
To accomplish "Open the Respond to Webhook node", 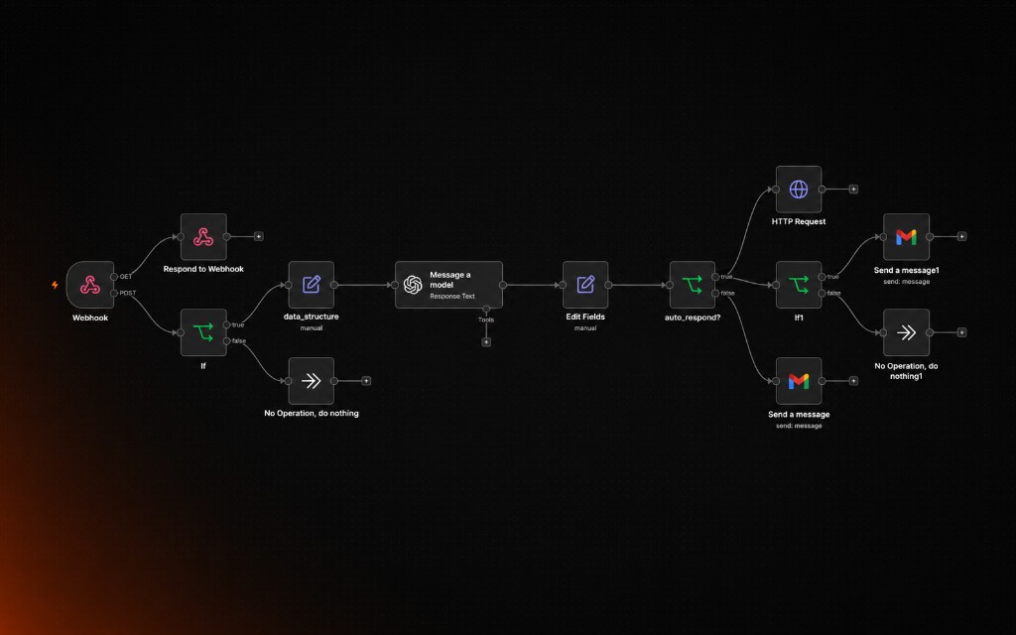I will pyautogui.click(x=203, y=237).
